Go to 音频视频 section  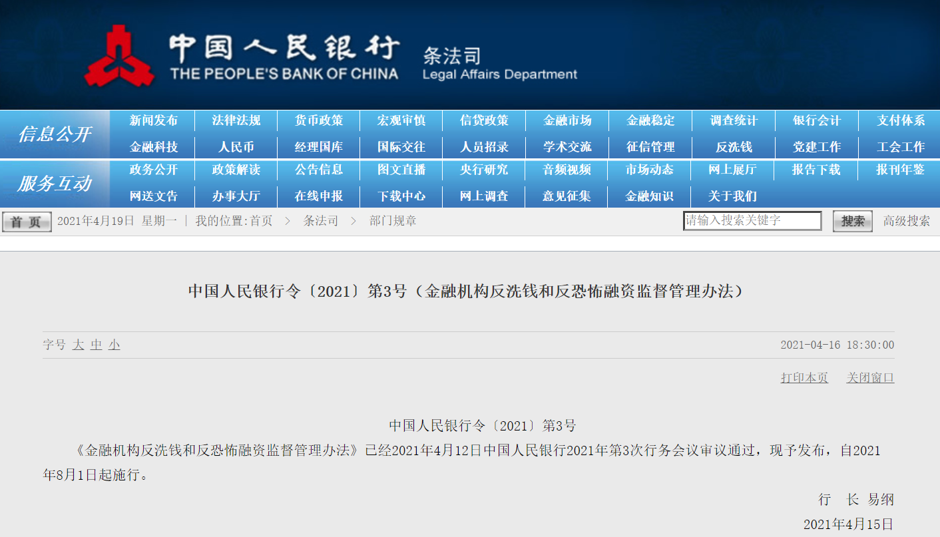click(x=567, y=170)
